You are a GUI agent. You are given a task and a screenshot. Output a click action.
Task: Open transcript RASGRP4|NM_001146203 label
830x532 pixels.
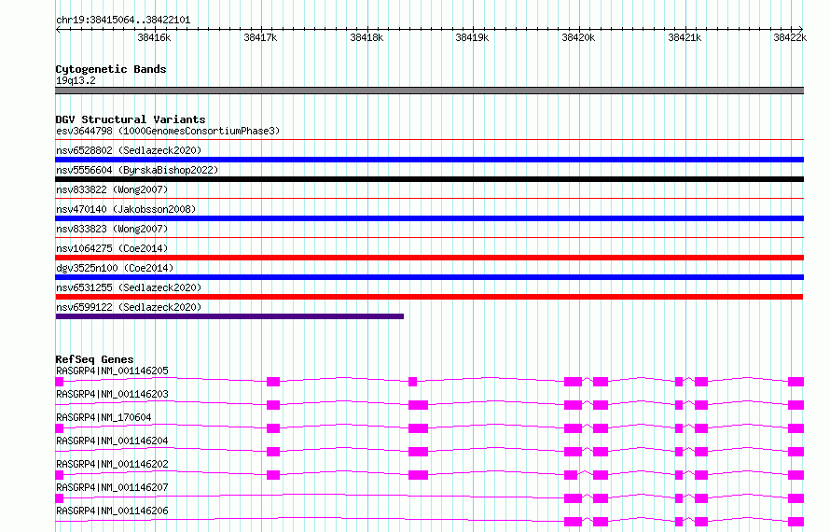(x=112, y=394)
